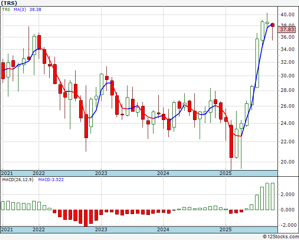Click the tallest green MACD bar at far right
Screen dimensions: 299x240
(273, 196)
